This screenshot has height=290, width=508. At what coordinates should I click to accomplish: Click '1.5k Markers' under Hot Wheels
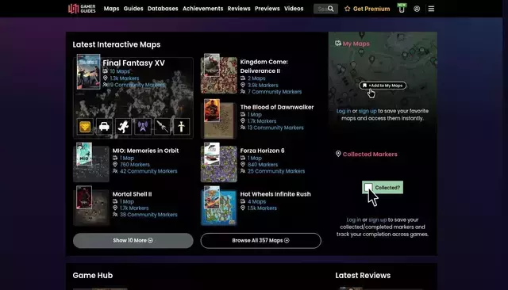tap(262, 208)
